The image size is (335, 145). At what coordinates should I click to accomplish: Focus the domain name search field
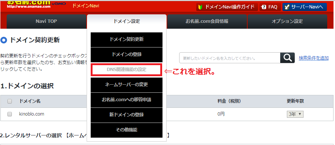tap(230, 58)
